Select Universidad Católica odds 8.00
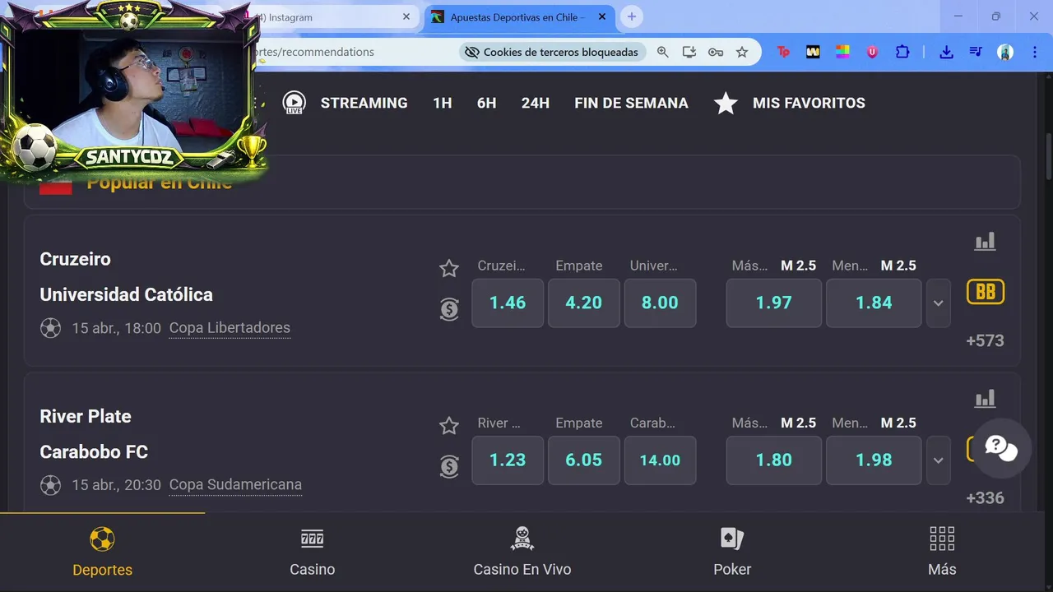Viewport: 1053px width, 592px height. click(661, 303)
